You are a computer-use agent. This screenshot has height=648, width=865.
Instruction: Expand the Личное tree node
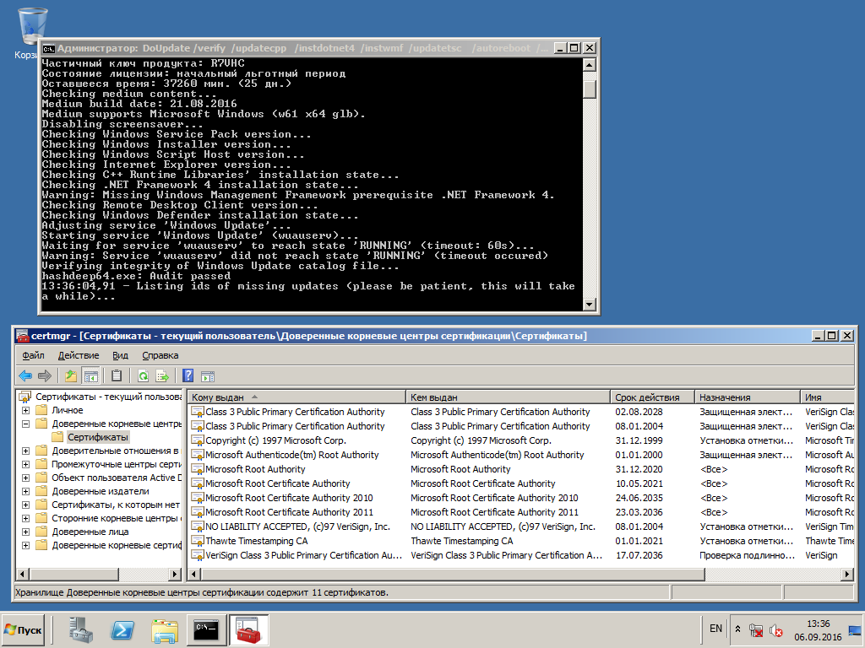(25, 410)
